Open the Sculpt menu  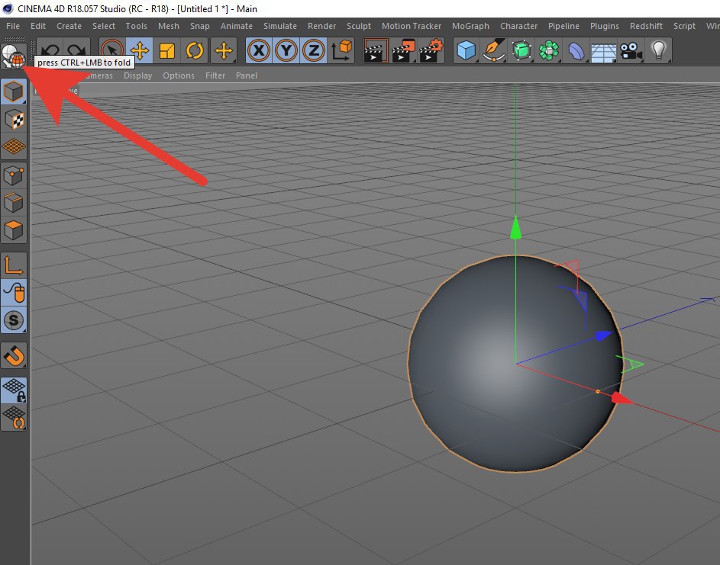(359, 26)
